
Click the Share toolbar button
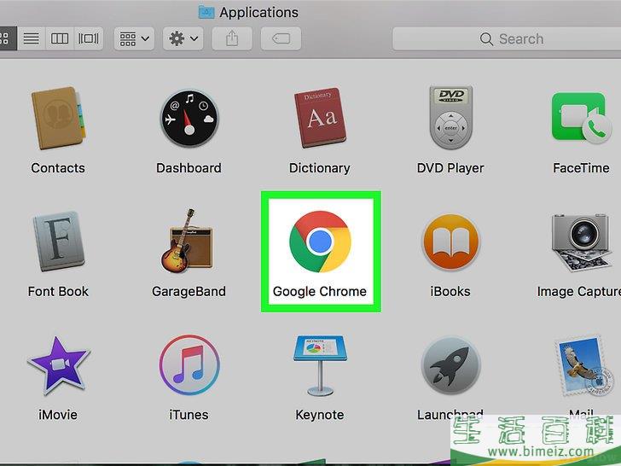(x=232, y=38)
